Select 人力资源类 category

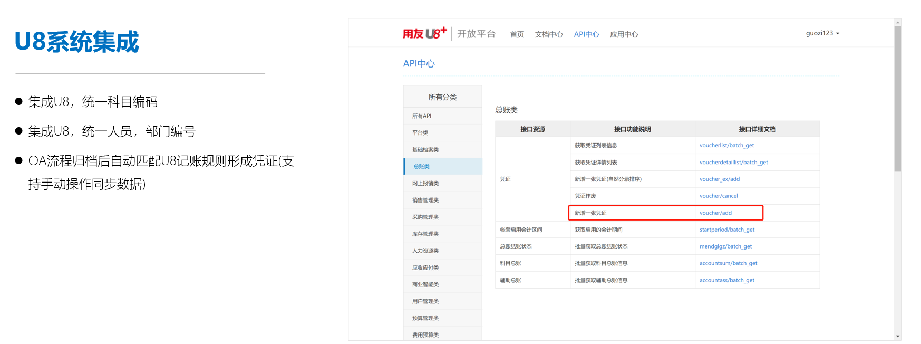coord(443,251)
